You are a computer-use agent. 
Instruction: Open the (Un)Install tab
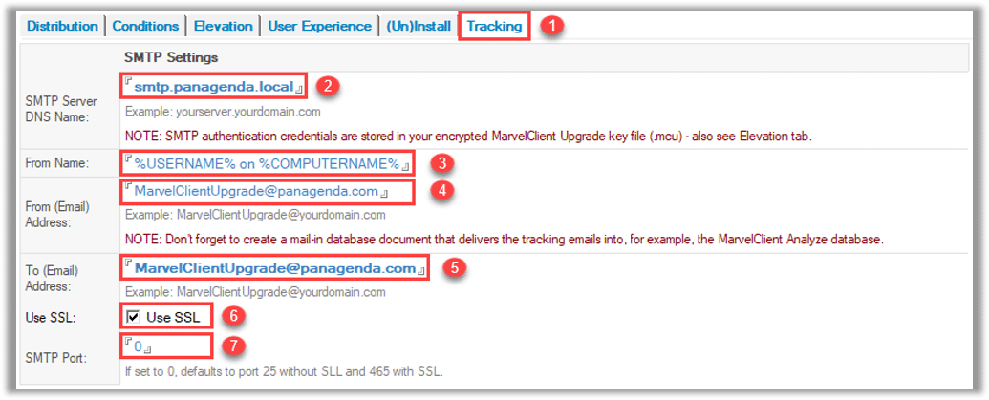tap(419, 26)
